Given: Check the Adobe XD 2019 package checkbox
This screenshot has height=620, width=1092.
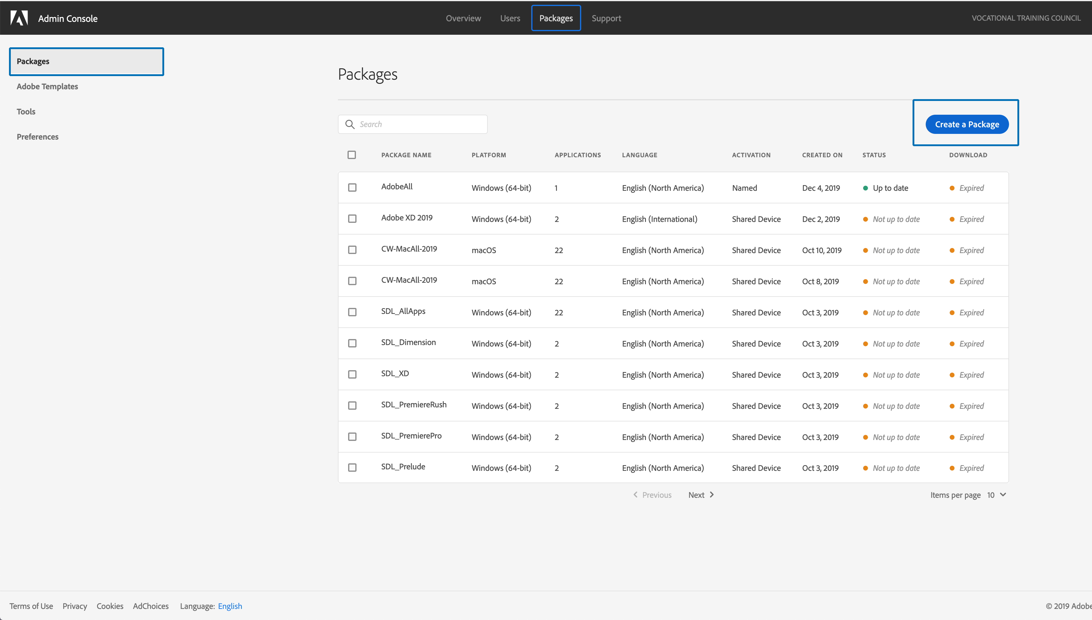Looking at the screenshot, I should pyautogui.click(x=352, y=219).
